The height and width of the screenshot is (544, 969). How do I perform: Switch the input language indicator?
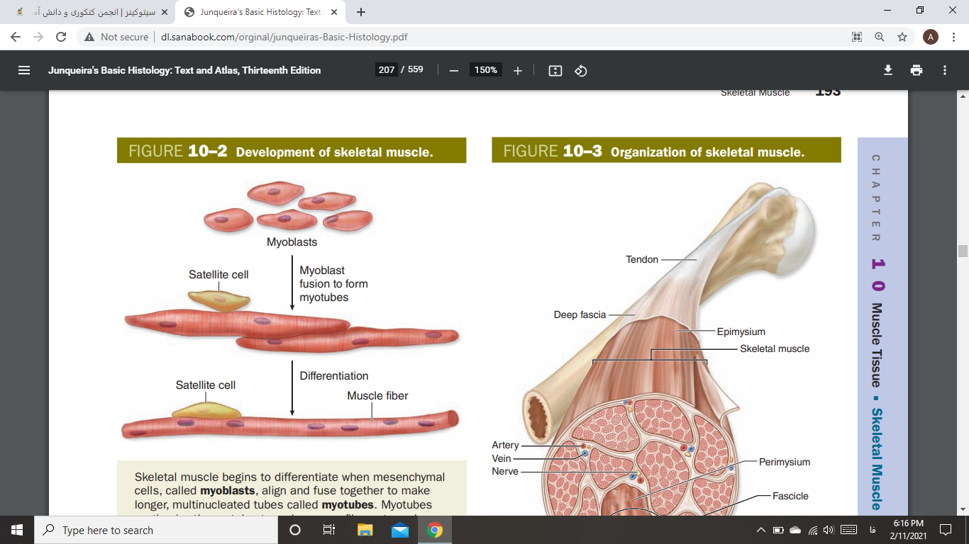click(872, 530)
